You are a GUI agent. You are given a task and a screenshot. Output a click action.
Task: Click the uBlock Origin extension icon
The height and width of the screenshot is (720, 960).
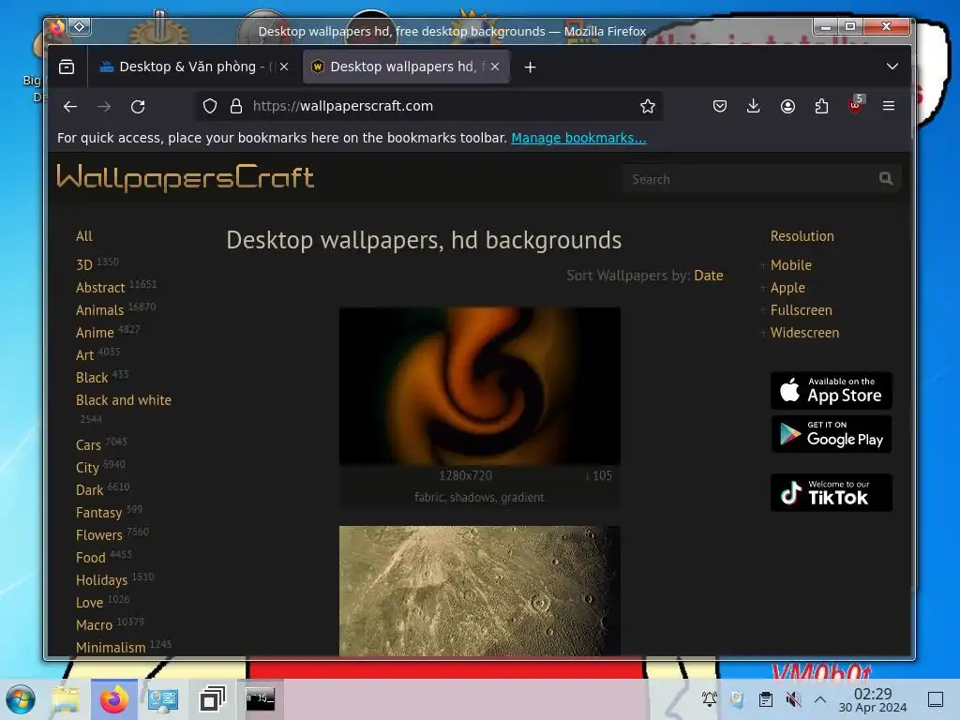click(x=855, y=105)
